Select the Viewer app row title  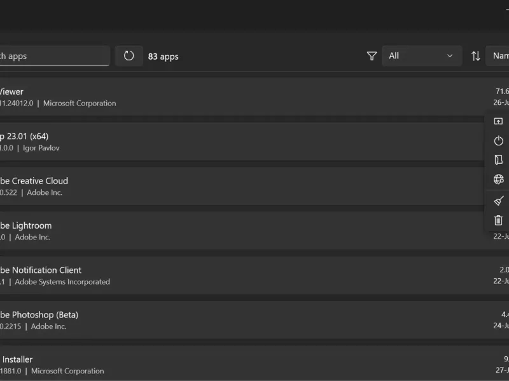[x=11, y=91]
